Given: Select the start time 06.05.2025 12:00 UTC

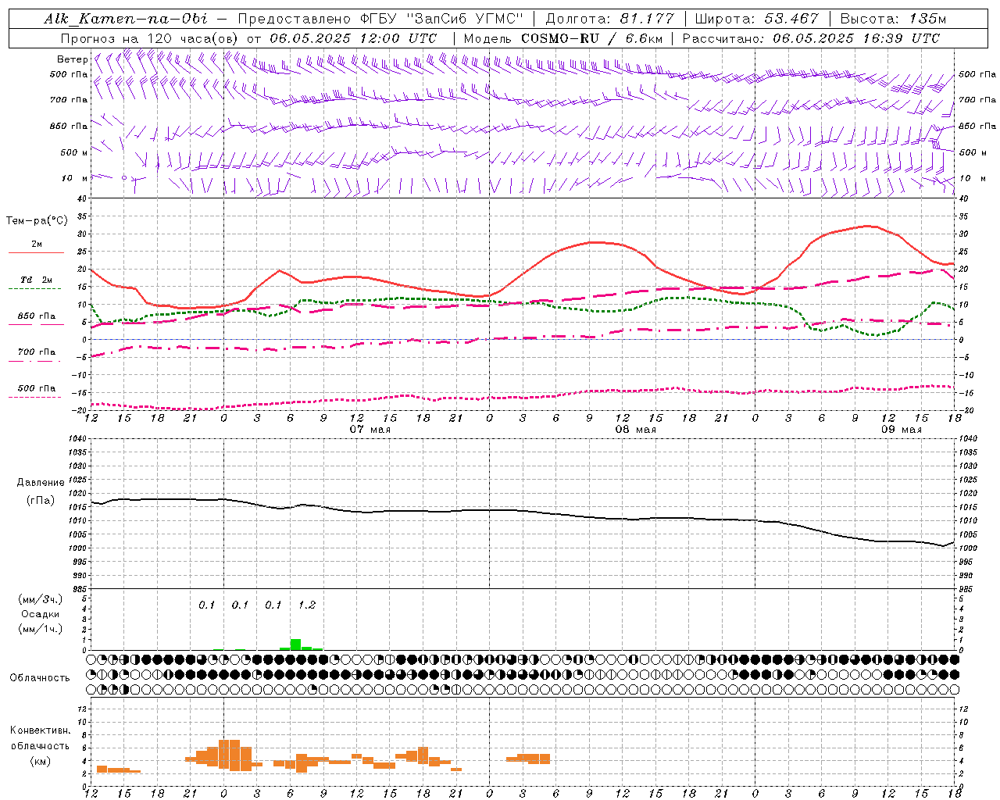Looking at the screenshot, I should click(x=353, y=38).
